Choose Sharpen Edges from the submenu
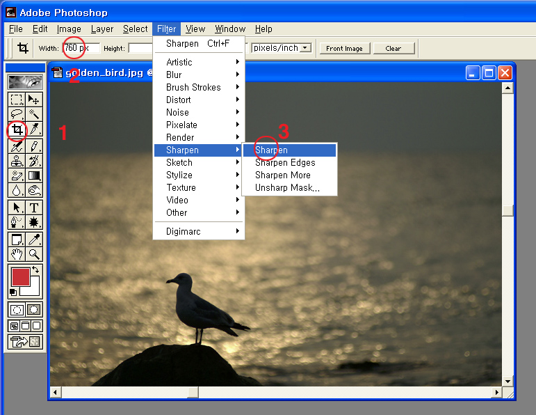The width and height of the screenshot is (536, 415). (285, 162)
